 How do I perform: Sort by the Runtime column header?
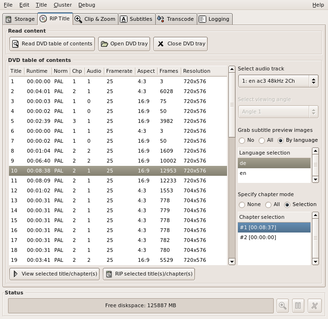[38, 71]
